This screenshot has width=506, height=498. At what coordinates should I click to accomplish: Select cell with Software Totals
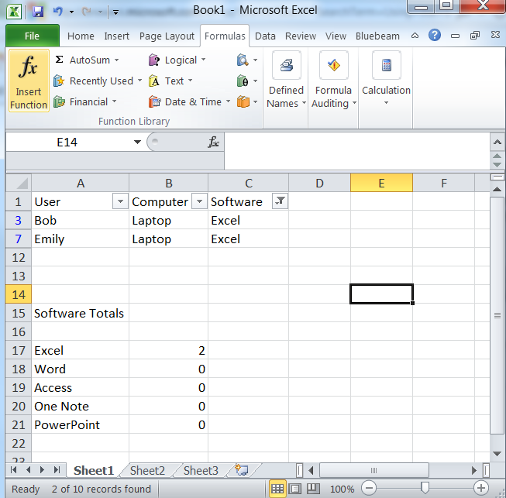pos(79,313)
